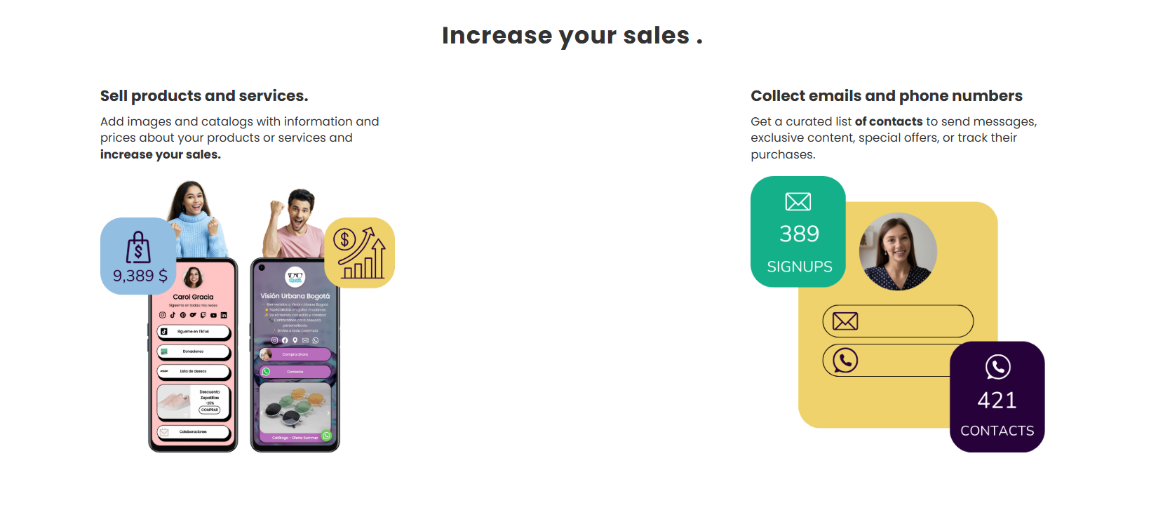The image size is (1170, 517).
Task: Click the 'Sell products and services.' heading
Action: click(204, 95)
